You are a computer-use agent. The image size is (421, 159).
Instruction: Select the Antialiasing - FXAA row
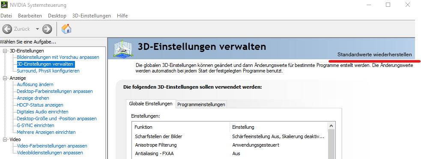pyautogui.click(x=230, y=153)
